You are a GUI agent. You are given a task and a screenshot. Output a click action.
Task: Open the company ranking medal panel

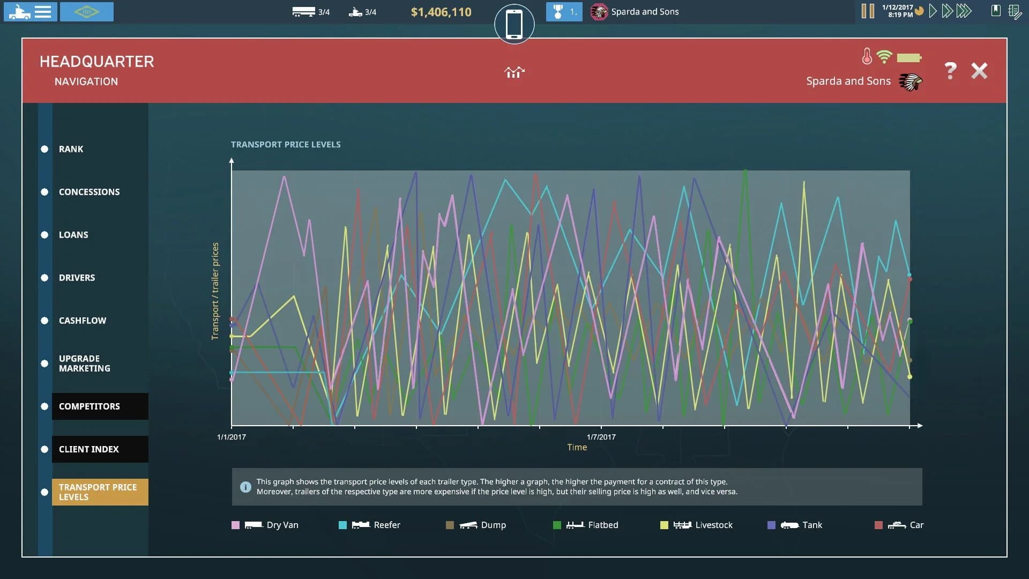click(563, 12)
